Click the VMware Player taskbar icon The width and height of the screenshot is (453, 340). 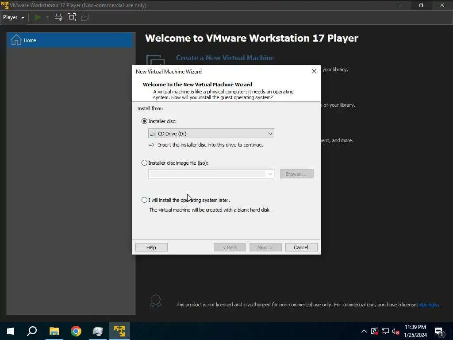[119, 331]
